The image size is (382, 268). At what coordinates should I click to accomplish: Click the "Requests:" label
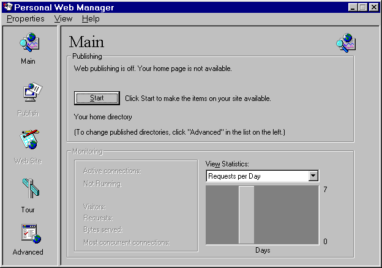pos(98,218)
